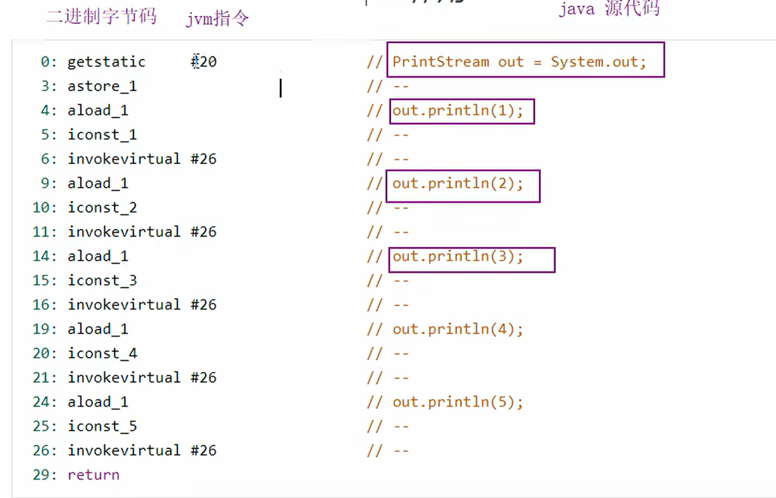Viewport: 776px width, 498px height.
Task: Click the boxed PrintStream out = System.out comment
Action: click(x=519, y=62)
